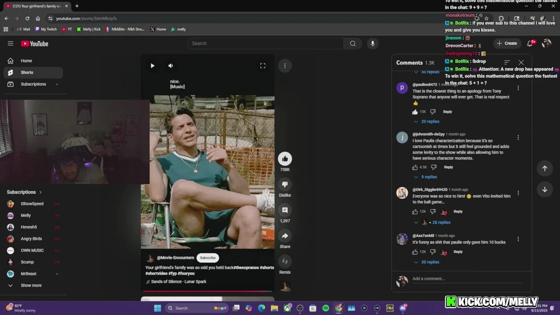Open options menu for @paulino8472 comment

pos(518,88)
